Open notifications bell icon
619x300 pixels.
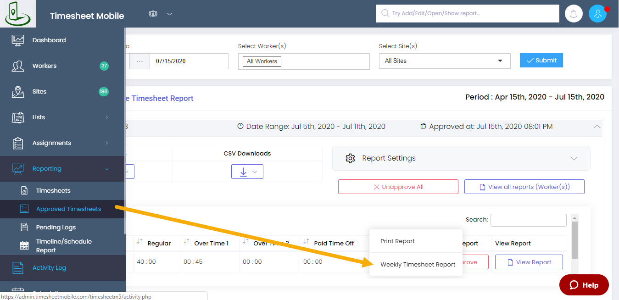(574, 14)
